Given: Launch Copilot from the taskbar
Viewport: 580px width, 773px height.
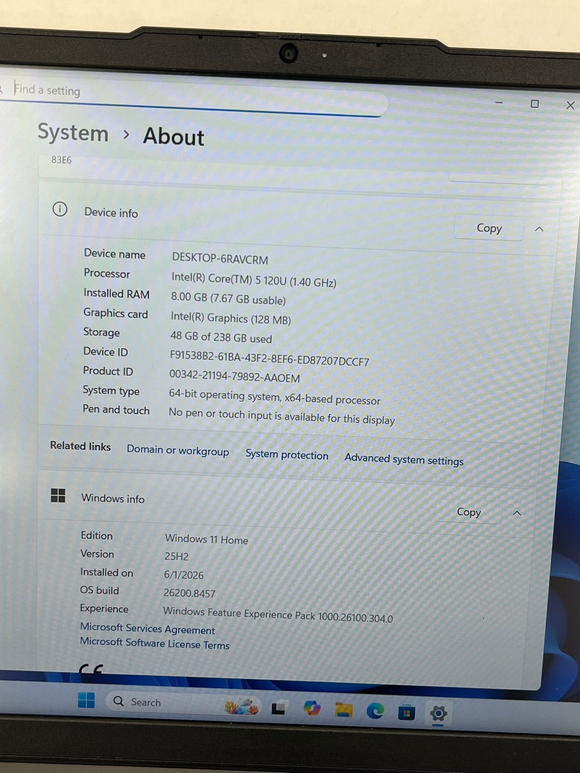Looking at the screenshot, I should coord(312,708).
